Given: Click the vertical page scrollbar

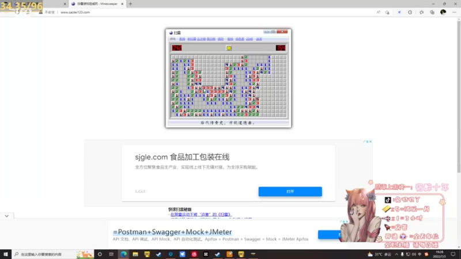Looking at the screenshot, I should 459,97.
